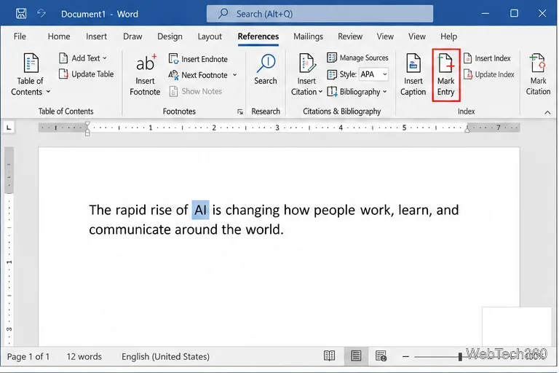This screenshot has height=373, width=559.
Task: Open the citation Style APA dropdown
Action: point(373,74)
